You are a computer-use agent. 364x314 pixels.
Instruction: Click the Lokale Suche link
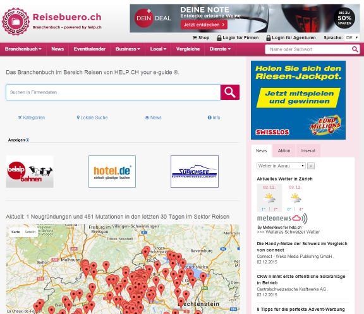click(92, 118)
